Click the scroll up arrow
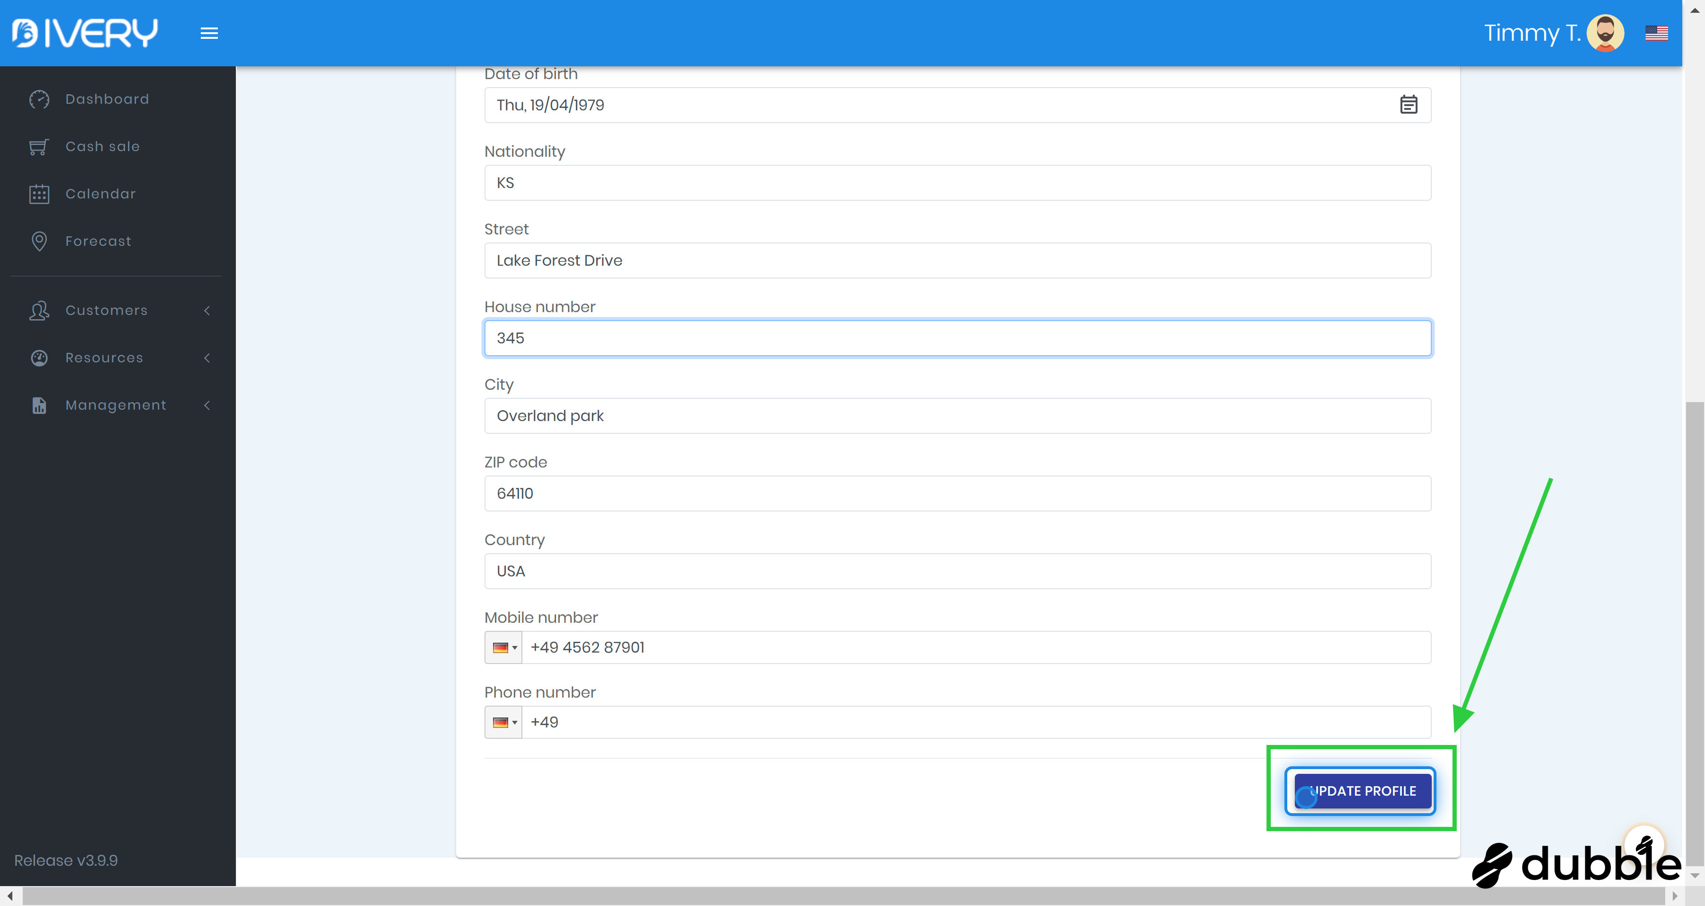Viewport: 1705px width, 906px height. tap(1695, 9)
